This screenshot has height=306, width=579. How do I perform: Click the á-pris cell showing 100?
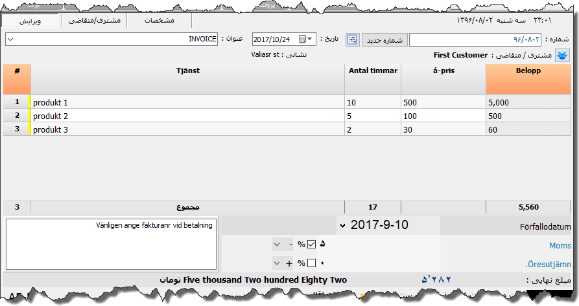click(443, 116)
